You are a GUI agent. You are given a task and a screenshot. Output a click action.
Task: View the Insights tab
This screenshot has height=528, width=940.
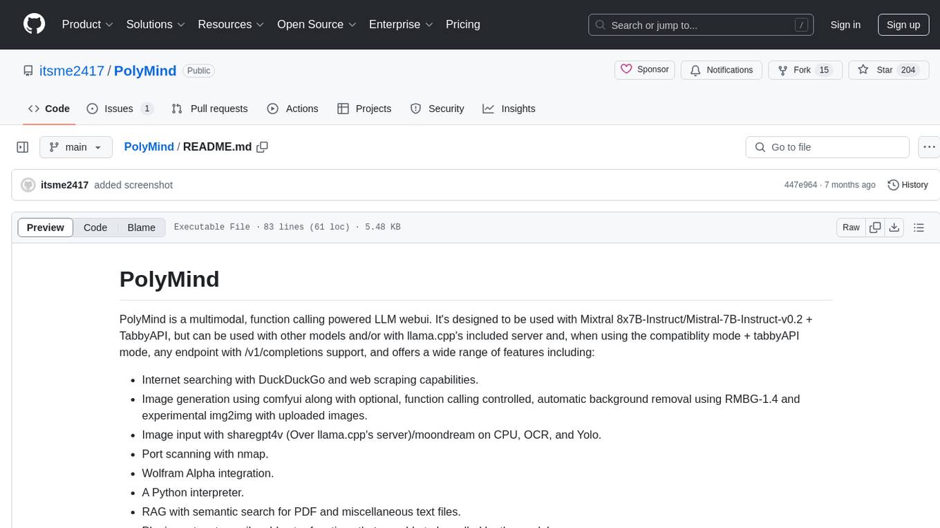(x=509, y=109)
